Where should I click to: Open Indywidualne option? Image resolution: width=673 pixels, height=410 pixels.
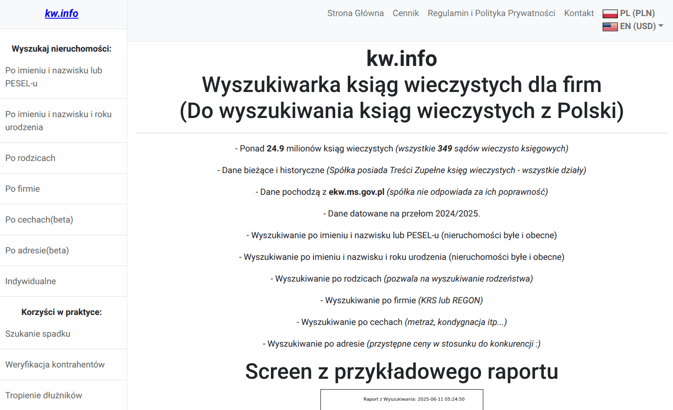tap(63, 281)
